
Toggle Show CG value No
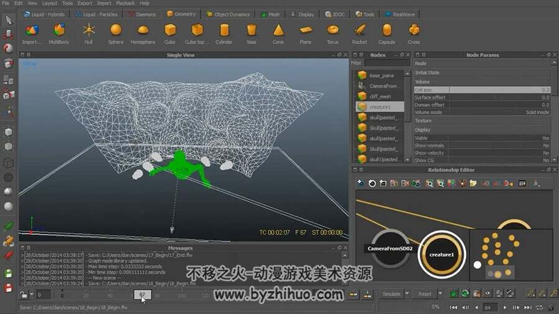[546, 161]
